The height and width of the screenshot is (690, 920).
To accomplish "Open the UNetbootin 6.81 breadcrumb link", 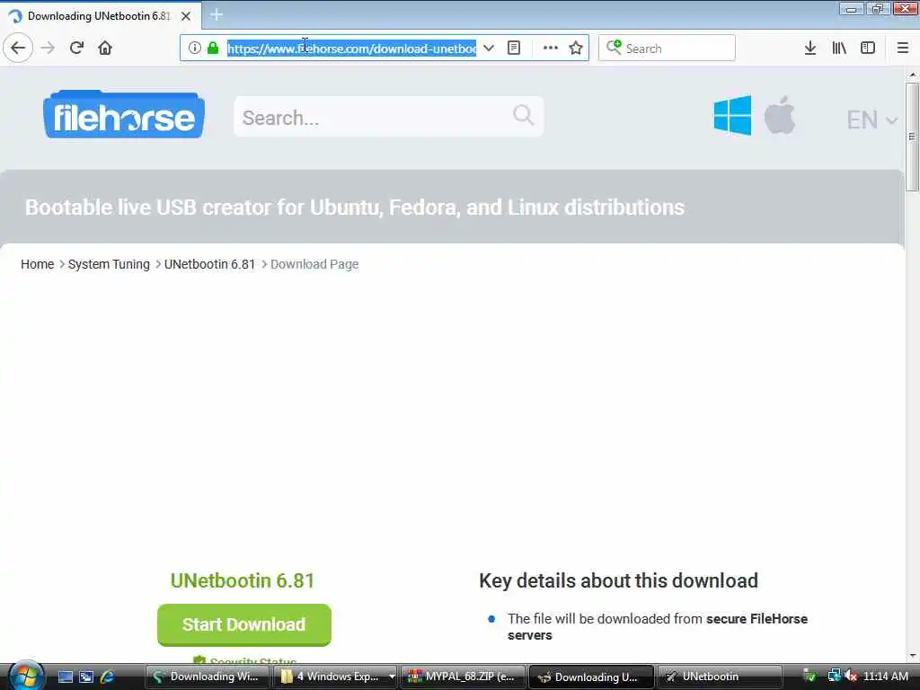I will tap(210, 265).
